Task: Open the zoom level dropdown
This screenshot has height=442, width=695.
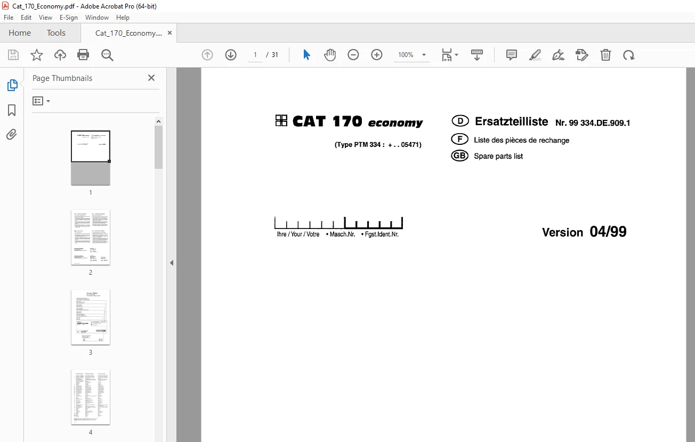Action: [x=413, y=55]
